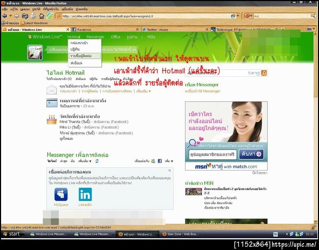This screenshot has height=250, width=319.
Task: Click the MySpace text link
Action: (61, 205)
